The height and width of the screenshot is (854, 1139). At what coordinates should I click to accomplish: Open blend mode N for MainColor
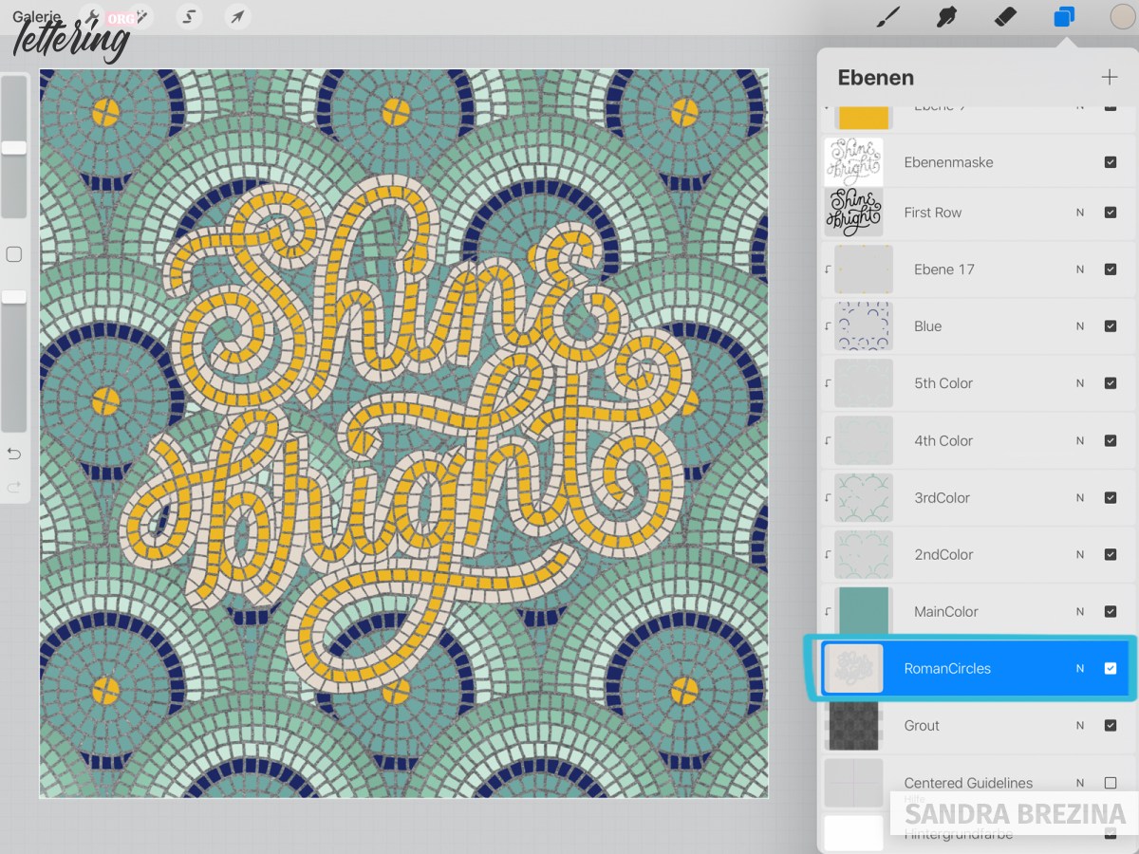tap(1079, 611)
